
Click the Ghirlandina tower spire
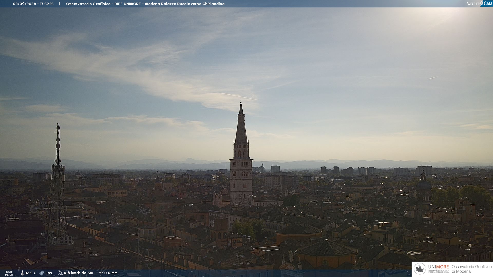pos(241,123)
